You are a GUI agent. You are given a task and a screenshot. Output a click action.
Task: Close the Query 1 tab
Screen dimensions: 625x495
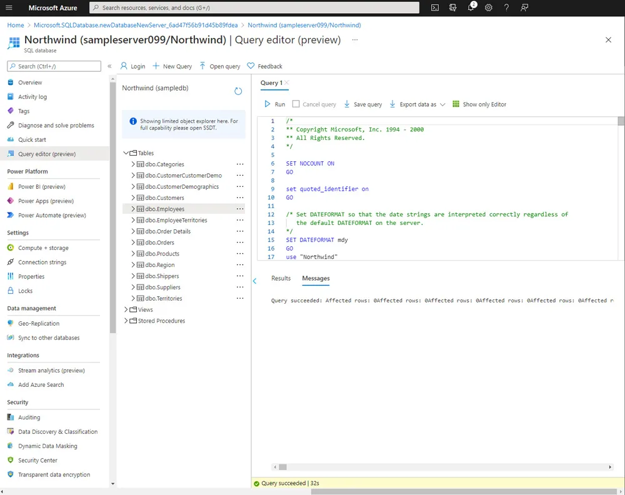pos(287,82)
